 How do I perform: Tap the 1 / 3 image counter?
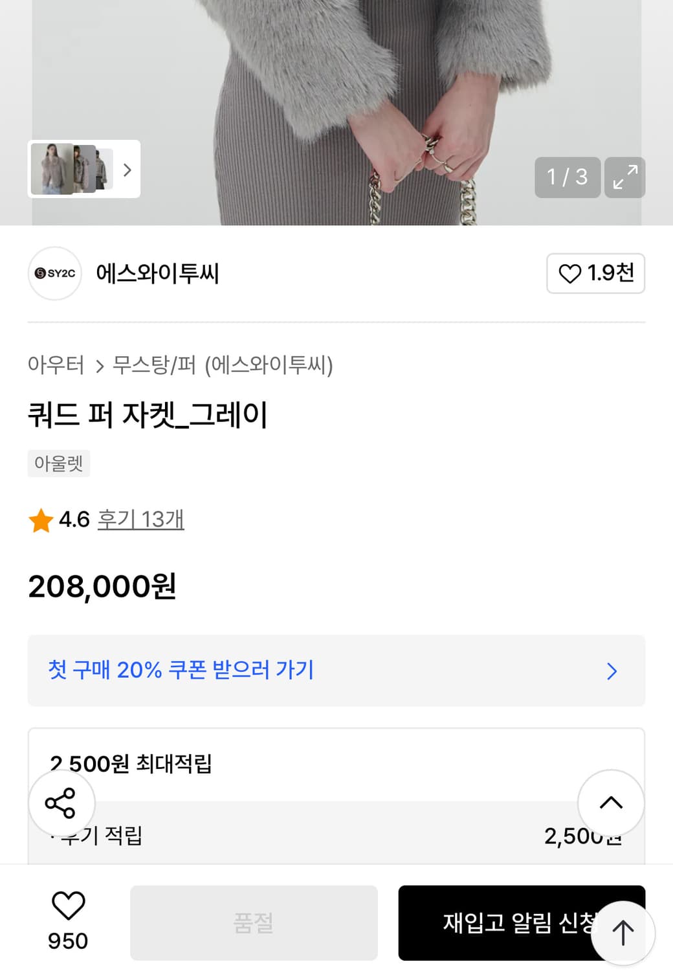[x=567, y=177]
